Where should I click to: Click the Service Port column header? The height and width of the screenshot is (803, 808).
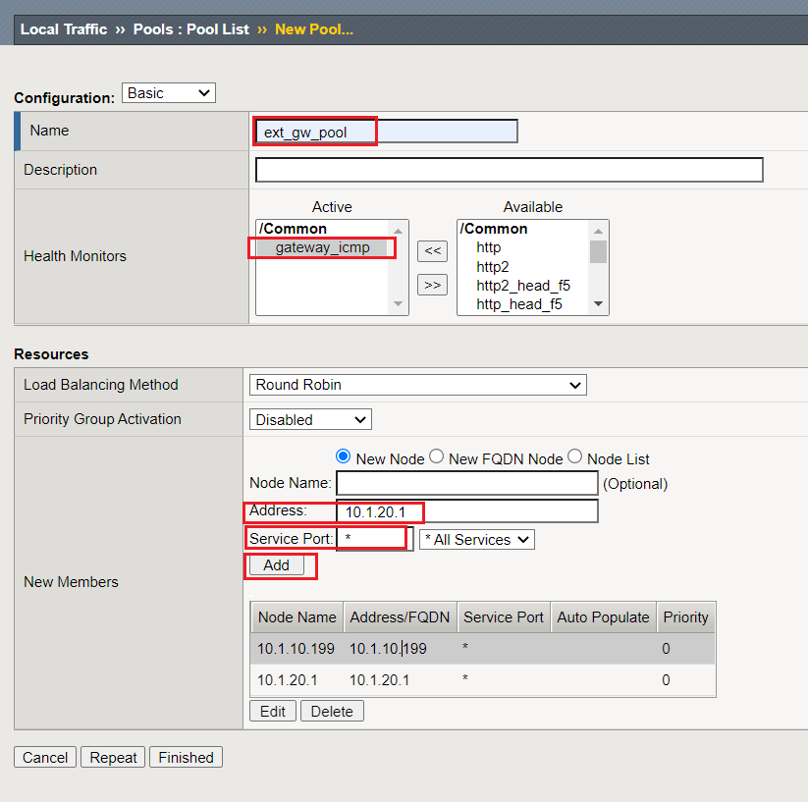[504, 616]
